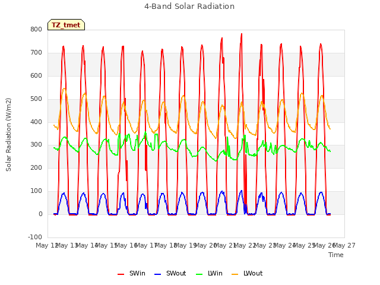Click the TZ_tmet annotation label
The height and width of the screenshot is (285, 380).
pyautogui.click(x=66, y=25)
